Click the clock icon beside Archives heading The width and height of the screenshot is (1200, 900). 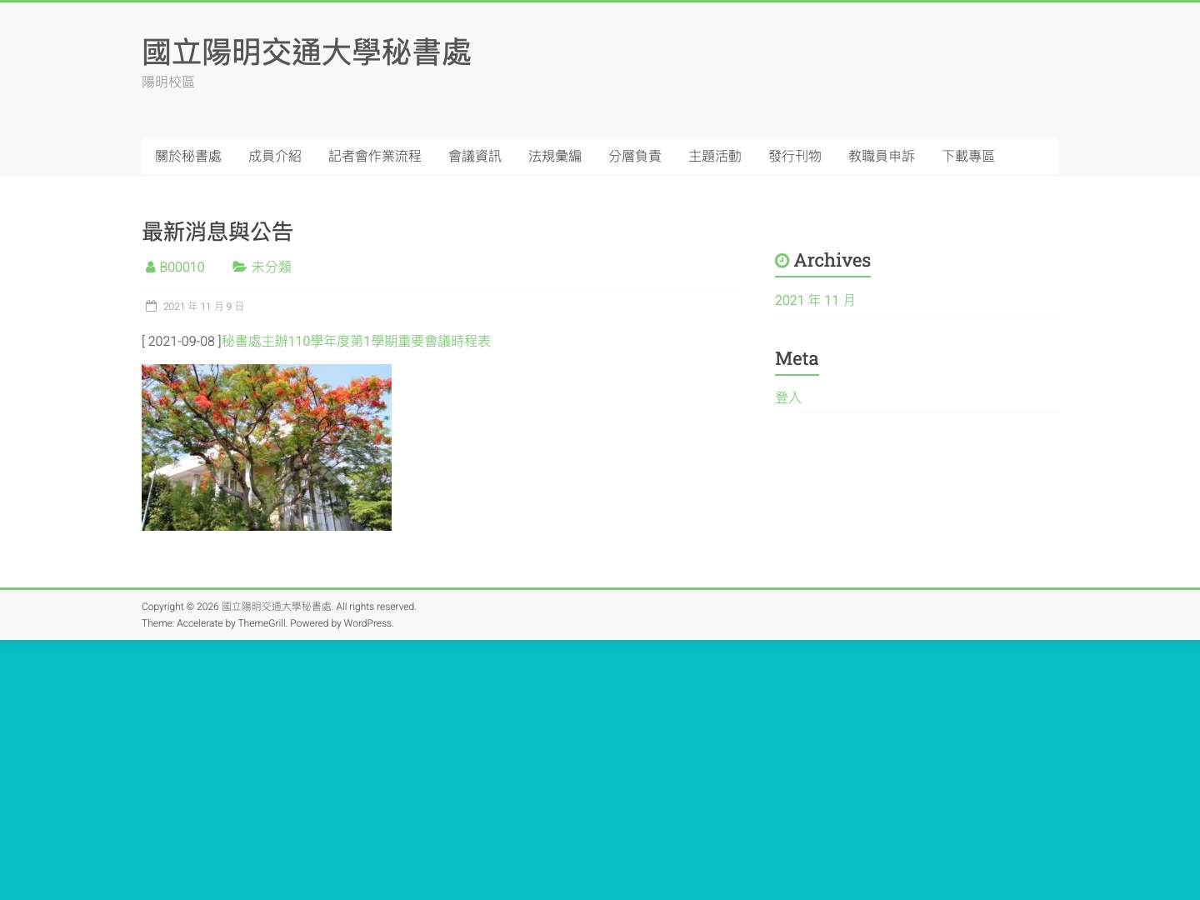point(782,260)
